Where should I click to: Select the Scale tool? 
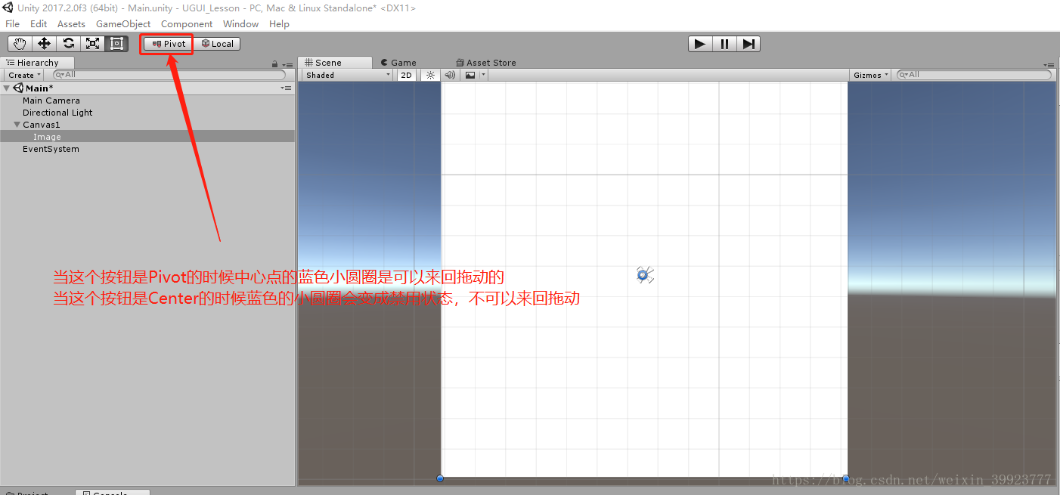[92, 44]
